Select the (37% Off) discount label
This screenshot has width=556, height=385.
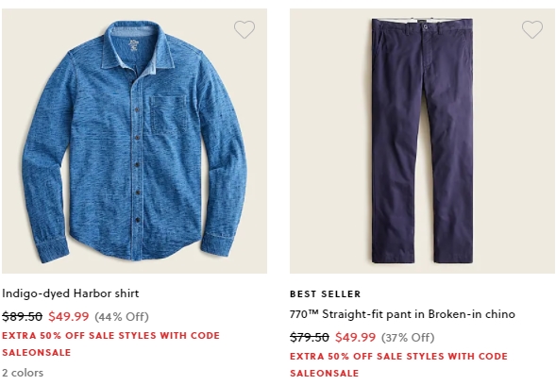click(408, 337)
